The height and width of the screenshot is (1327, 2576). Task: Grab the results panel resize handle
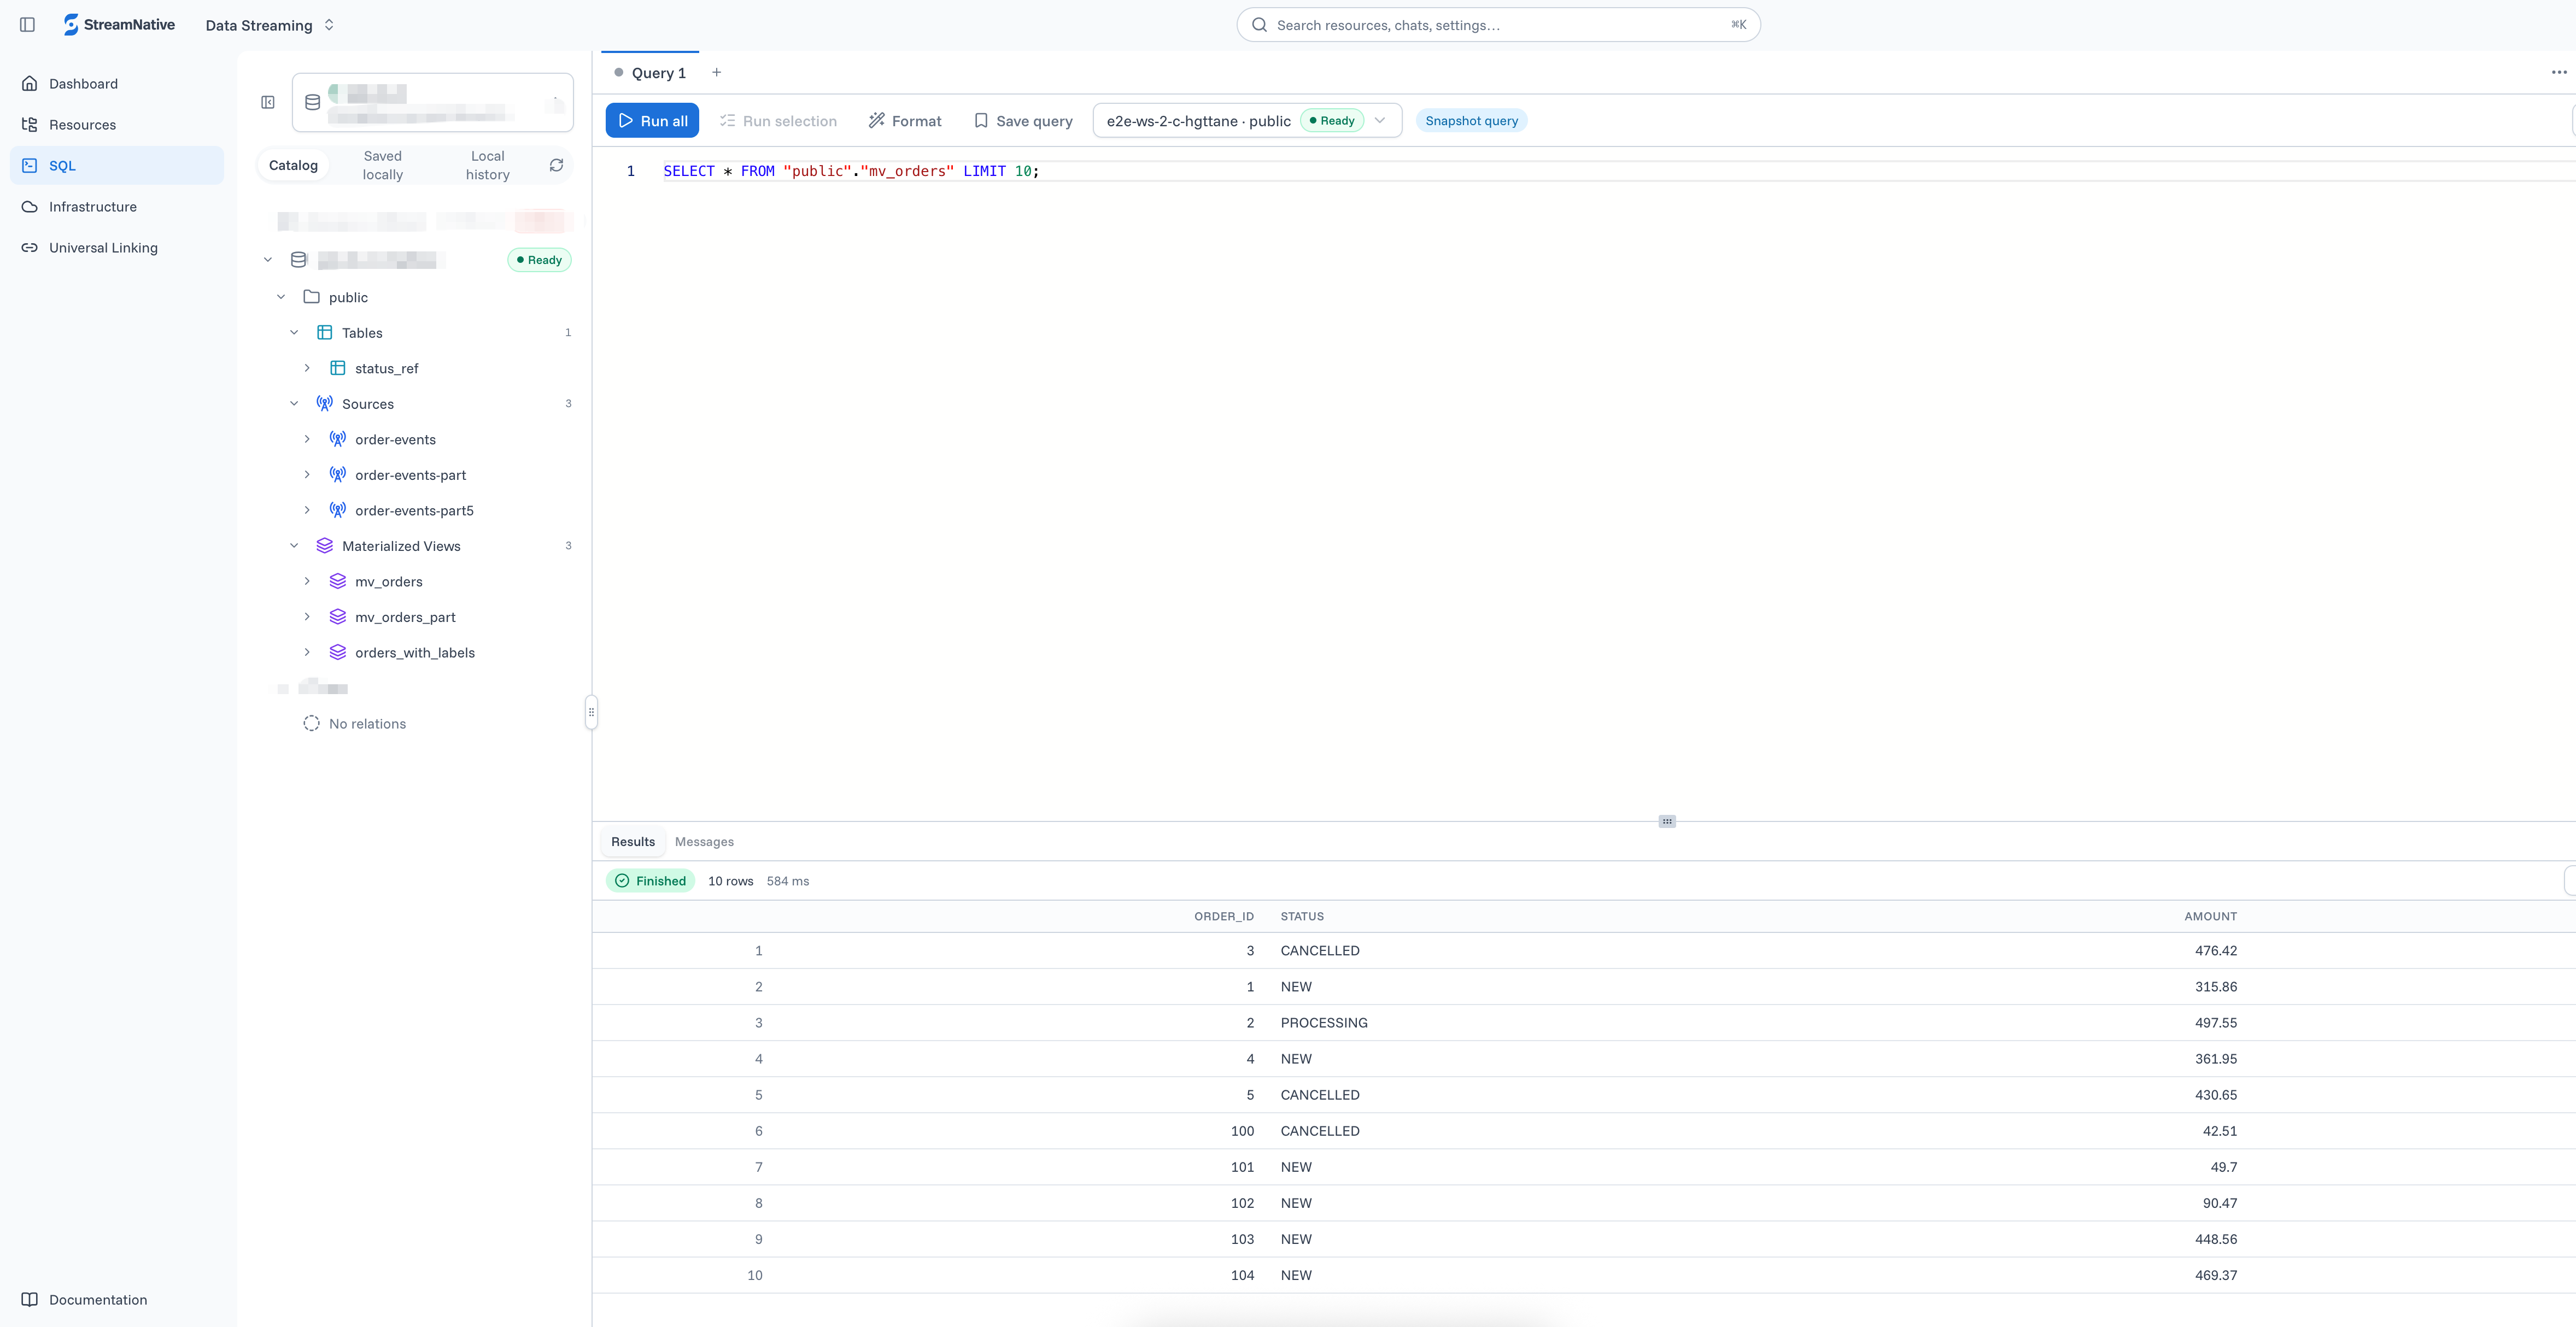point(1667,821)
